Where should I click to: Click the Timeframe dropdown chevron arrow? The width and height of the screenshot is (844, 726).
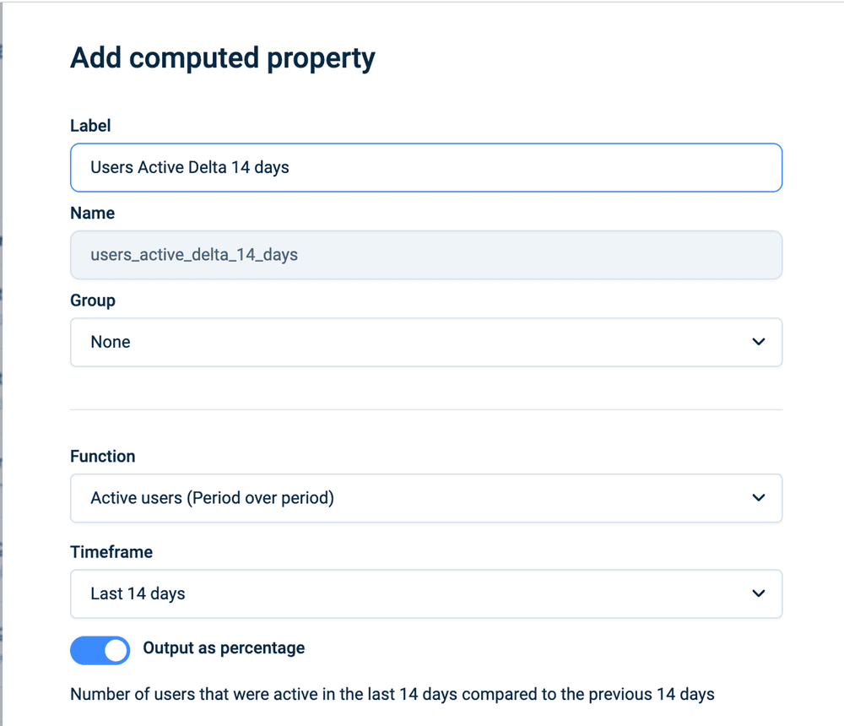(x=758, y=593)
